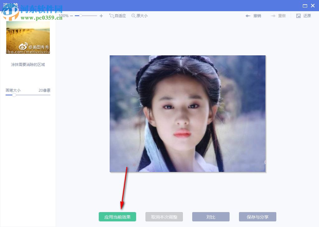This screenshot has width=319, height=227.
Task: Open 保存与分享 to save and share
Action: [x=258, y=217]
